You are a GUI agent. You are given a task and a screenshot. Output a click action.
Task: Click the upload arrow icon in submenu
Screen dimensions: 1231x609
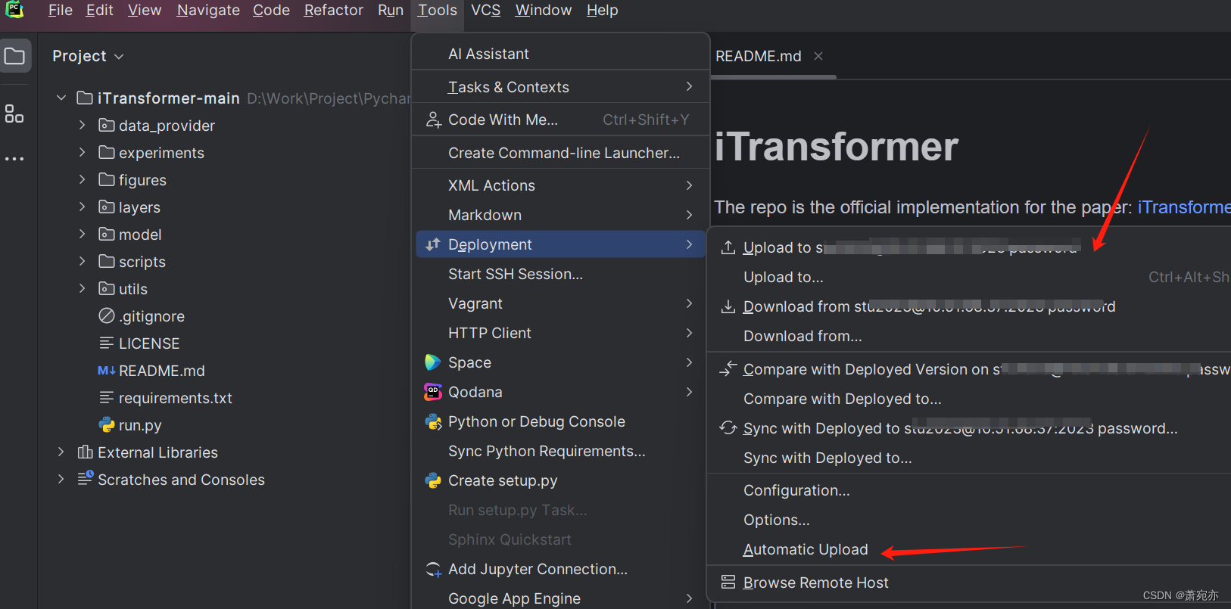(x=728, y=247)
